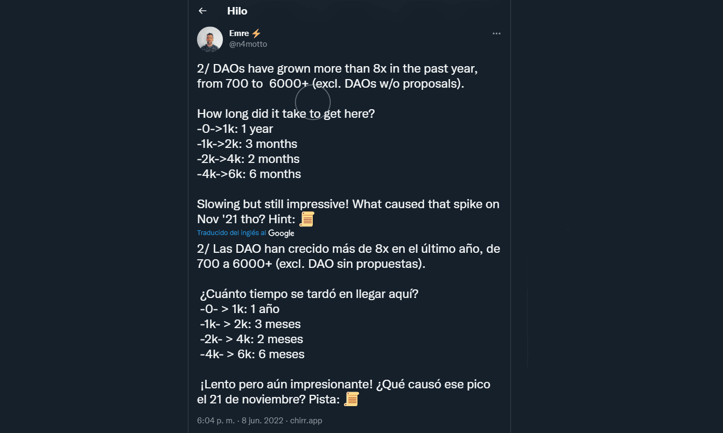Click the scroll emoji after Pista:

coord(351,399)
